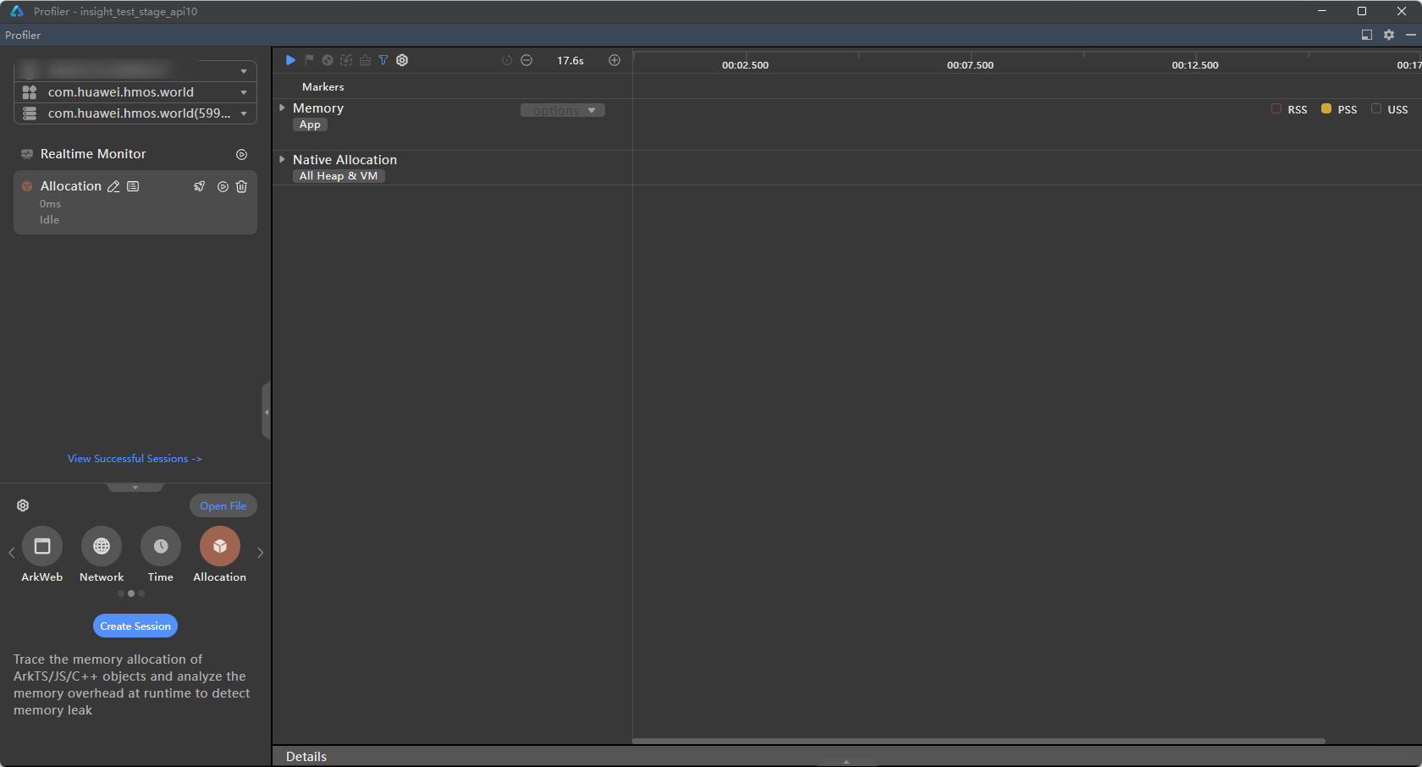The width and height of the screenshot is (1422, 767).
Task: Rename Allocation session using pencil icon
Action: (x=113, y=186)
